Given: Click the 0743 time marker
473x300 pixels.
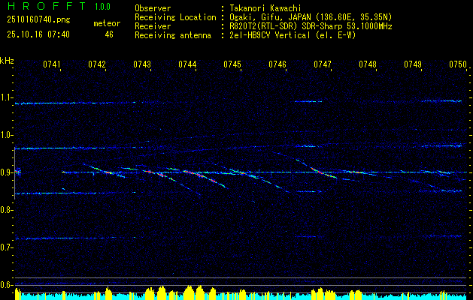Looking at the screenshot, I should [142, 64].
